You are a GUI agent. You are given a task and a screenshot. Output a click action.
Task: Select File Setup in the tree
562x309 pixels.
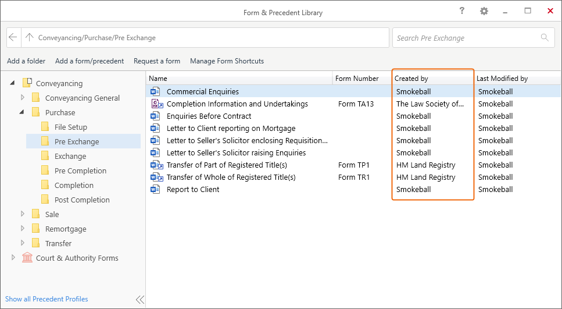click(x=70, y=127)
